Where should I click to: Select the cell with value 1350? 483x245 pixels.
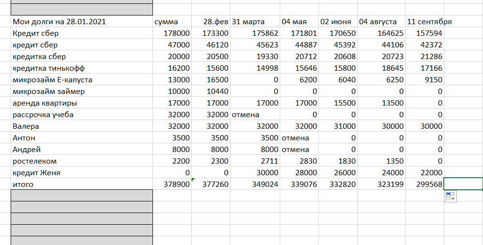tap(381, 161)
